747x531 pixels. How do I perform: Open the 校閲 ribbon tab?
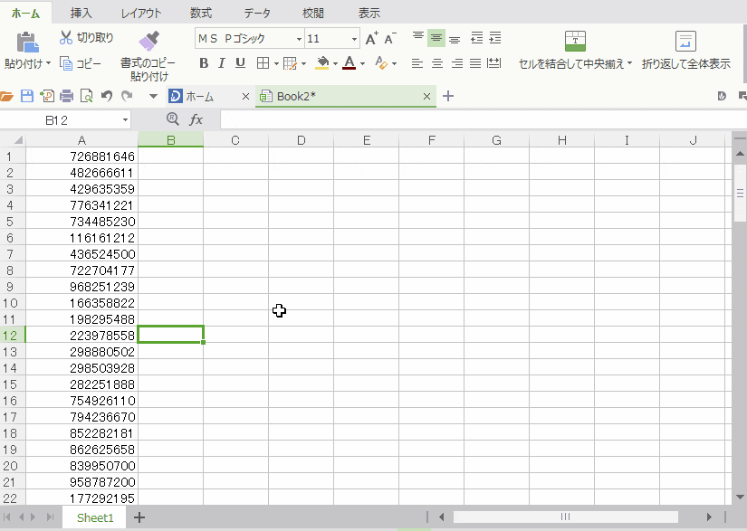coord(313,14)
